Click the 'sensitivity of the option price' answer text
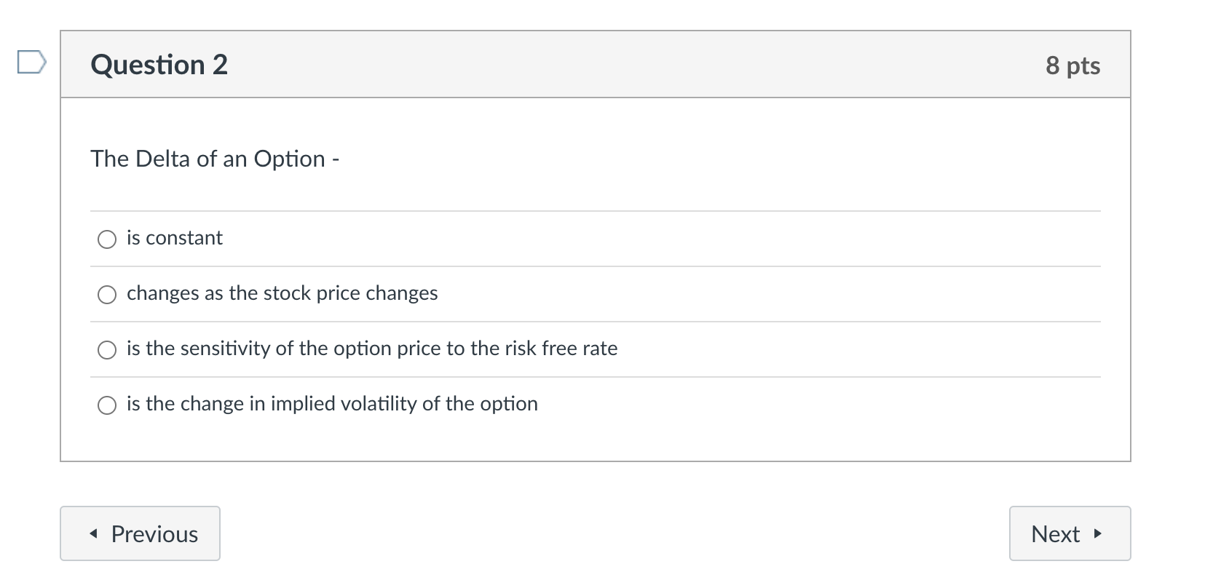 pos(371,349)
